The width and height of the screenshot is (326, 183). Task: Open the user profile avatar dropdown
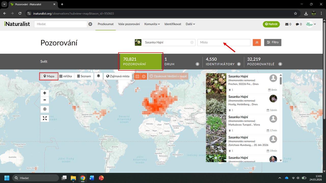click(311, 24)
